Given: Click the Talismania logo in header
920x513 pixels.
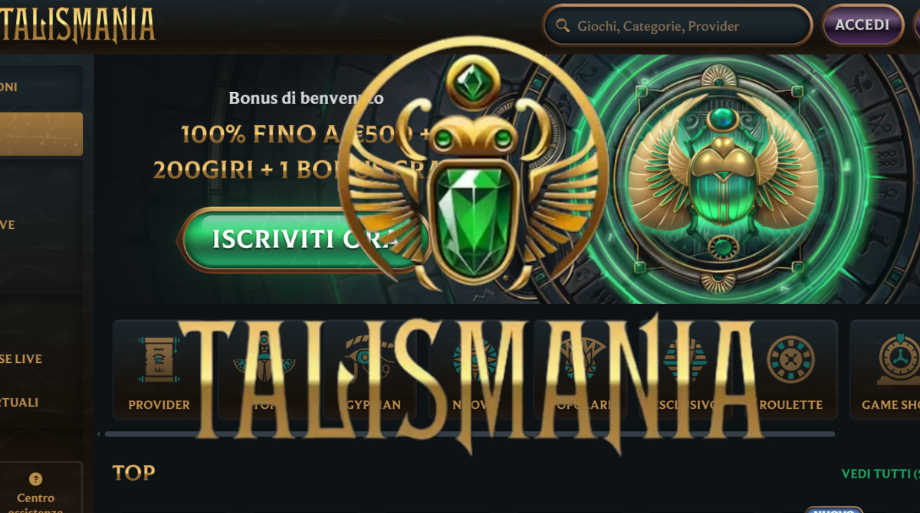Looking at the screenshot, I should pyautogui.click(x=77, y=25).
